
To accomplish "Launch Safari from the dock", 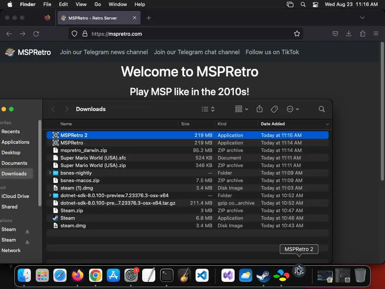I will tap(60, 275).
